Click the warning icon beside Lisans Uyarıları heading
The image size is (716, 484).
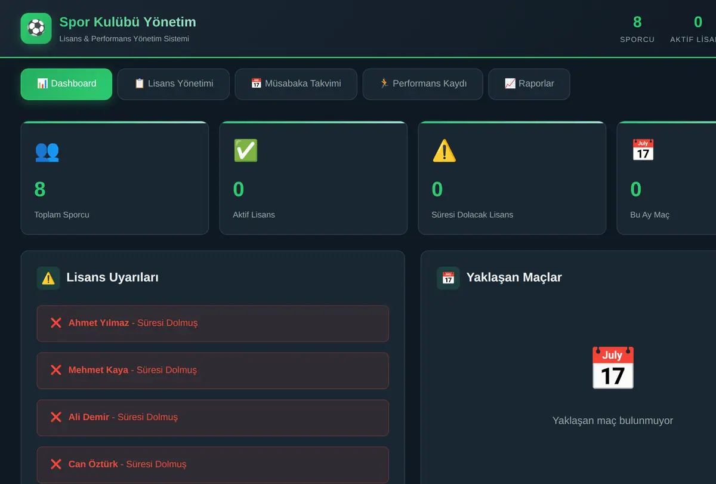[x=48, y=278]
